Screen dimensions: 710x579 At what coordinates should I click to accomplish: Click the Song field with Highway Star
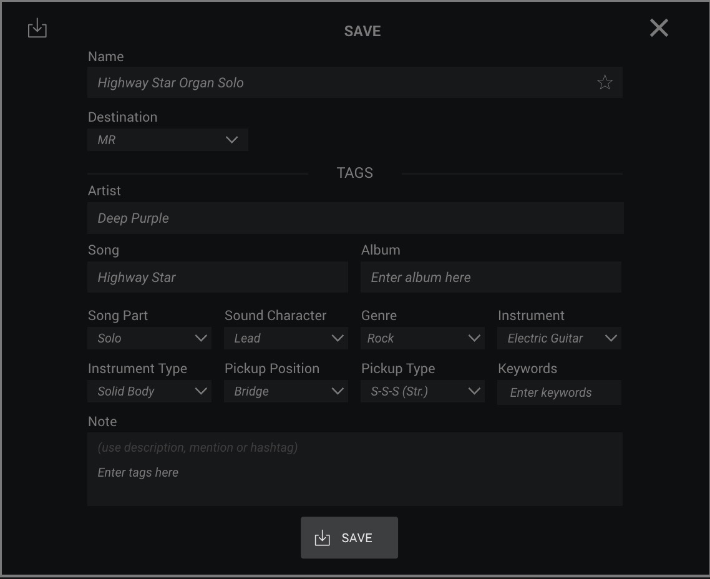pos(218,277)
